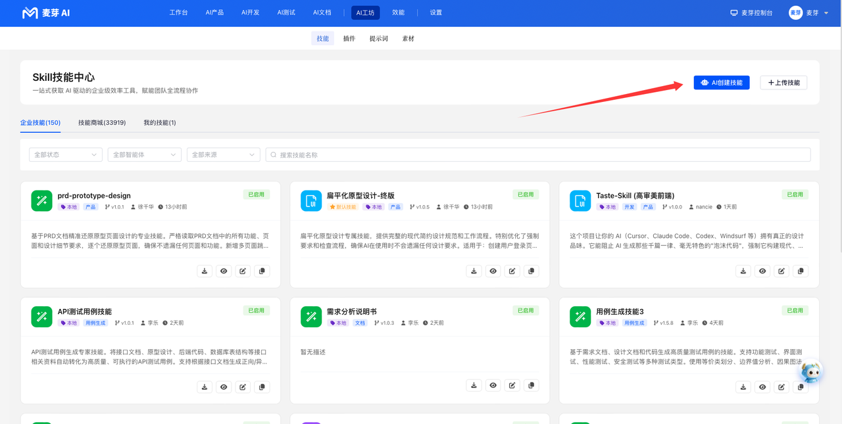This screenshot has width=842, height=424.
Task: Download the API测试用例技能 skill
Action: [x=205, y=387]
